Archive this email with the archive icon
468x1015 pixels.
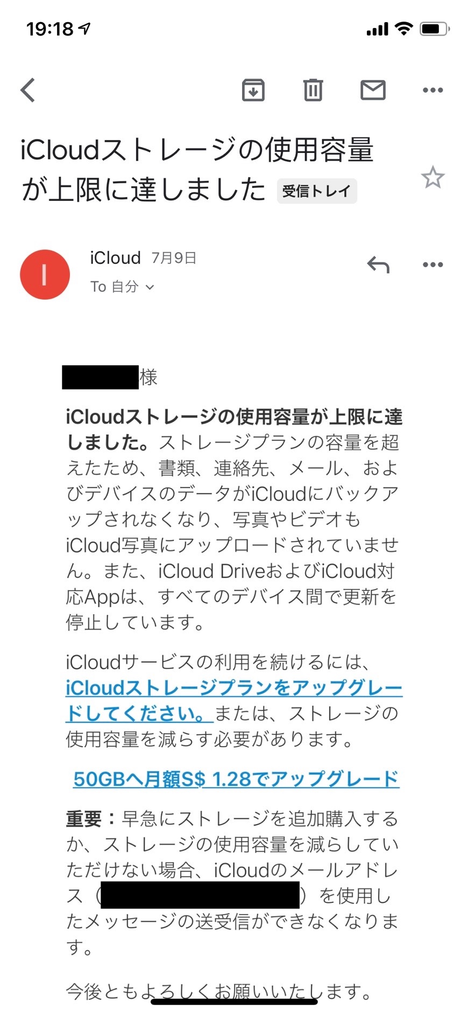pyautogui.click(x=253, y=90)
